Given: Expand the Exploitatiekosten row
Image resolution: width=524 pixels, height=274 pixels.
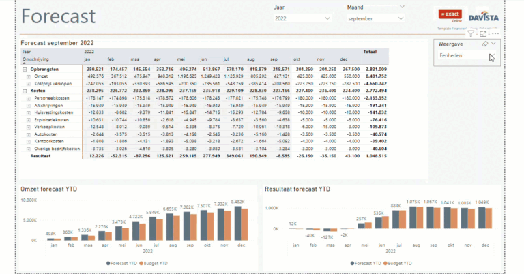Looking at the screenshot, I should pyautogui.click(x=29, y=120).
